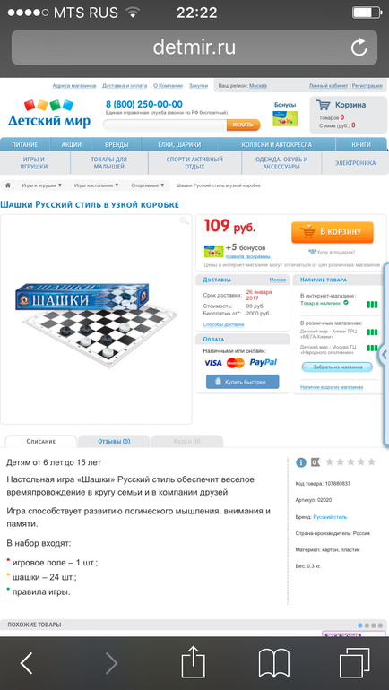This screenshot has height=690, width=389.
Task: Switch to the Отзывы (0) tab
Action: coord(114,442)
